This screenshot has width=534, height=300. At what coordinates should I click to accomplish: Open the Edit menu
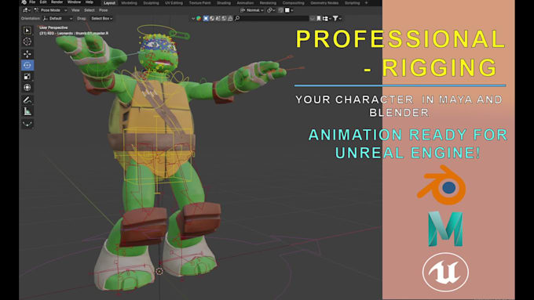click(43, 2)
